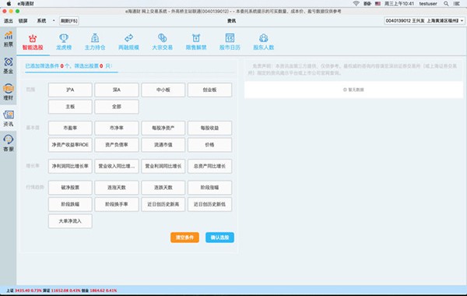The image size is (467, 296).
Task: Add the 破净股票 condition
Action: click(70, 188)
